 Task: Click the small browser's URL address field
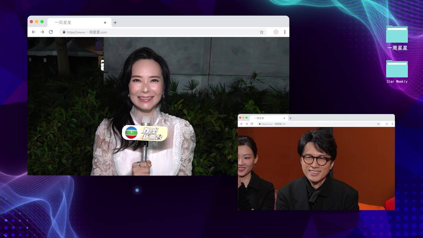pyautogui.click(x=314, y=124)
